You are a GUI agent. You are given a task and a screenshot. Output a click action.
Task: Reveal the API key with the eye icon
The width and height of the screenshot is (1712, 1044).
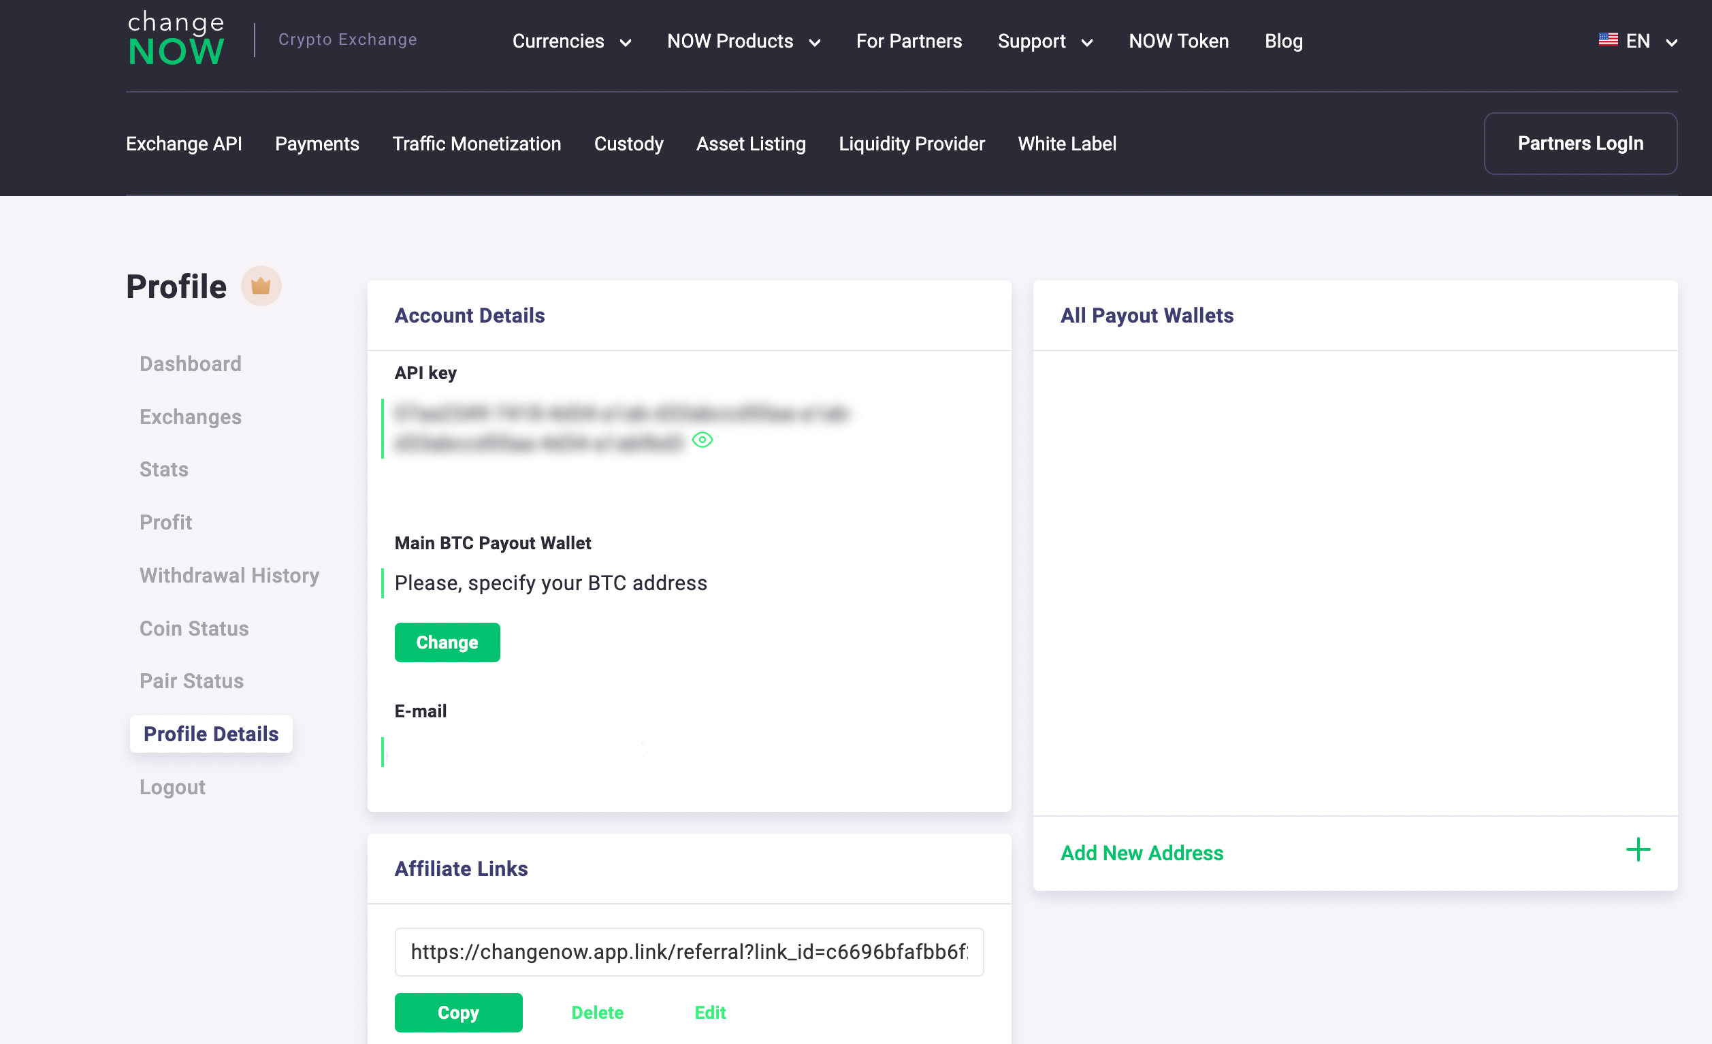coord(702,440)
